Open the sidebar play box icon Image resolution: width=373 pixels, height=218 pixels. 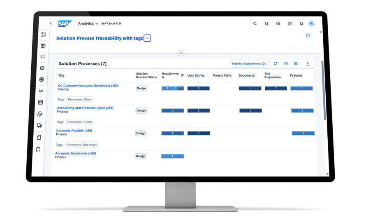(x=40, y=102)
